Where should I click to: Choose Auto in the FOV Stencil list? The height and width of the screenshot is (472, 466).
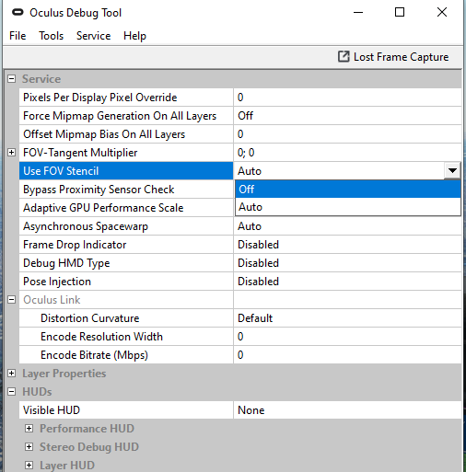pos(348,207)
